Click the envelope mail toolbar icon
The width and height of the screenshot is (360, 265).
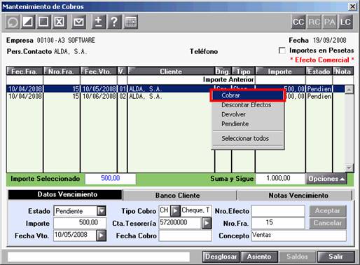[78, 22]
